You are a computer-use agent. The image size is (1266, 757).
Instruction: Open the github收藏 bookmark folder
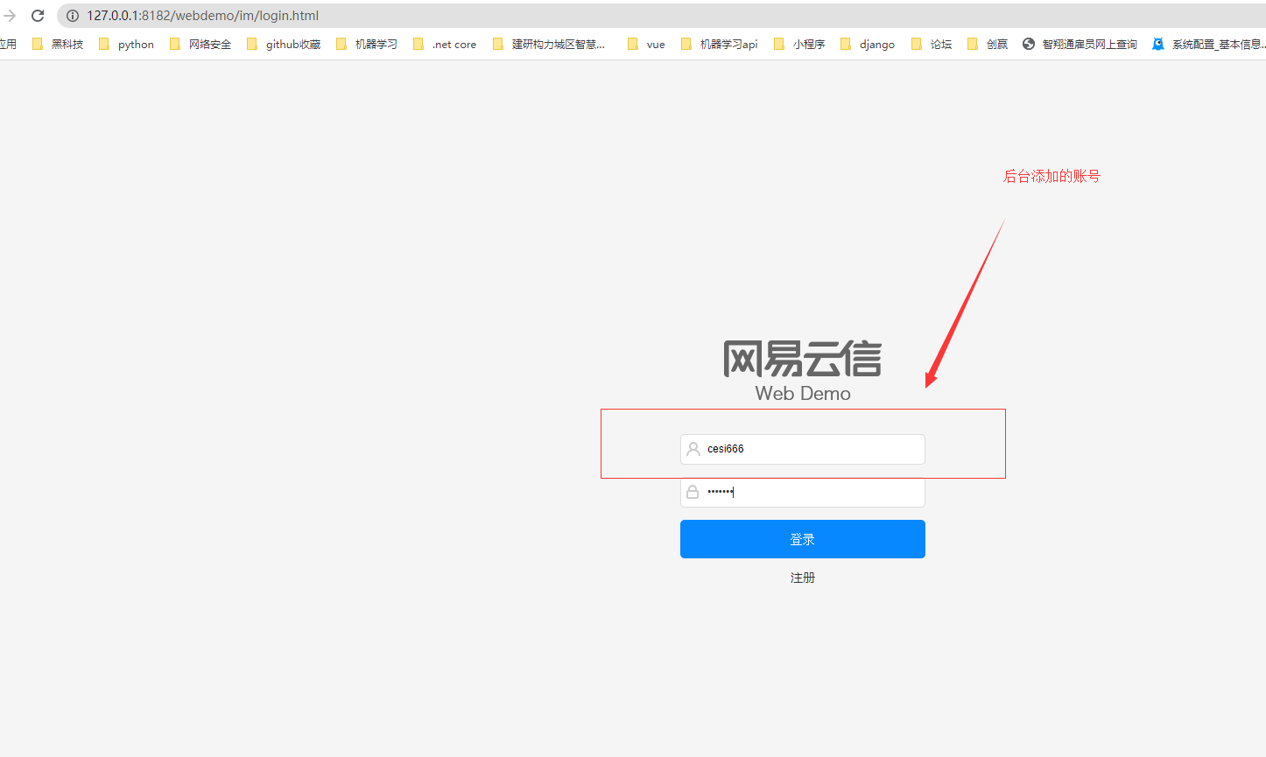coord(284,44)
